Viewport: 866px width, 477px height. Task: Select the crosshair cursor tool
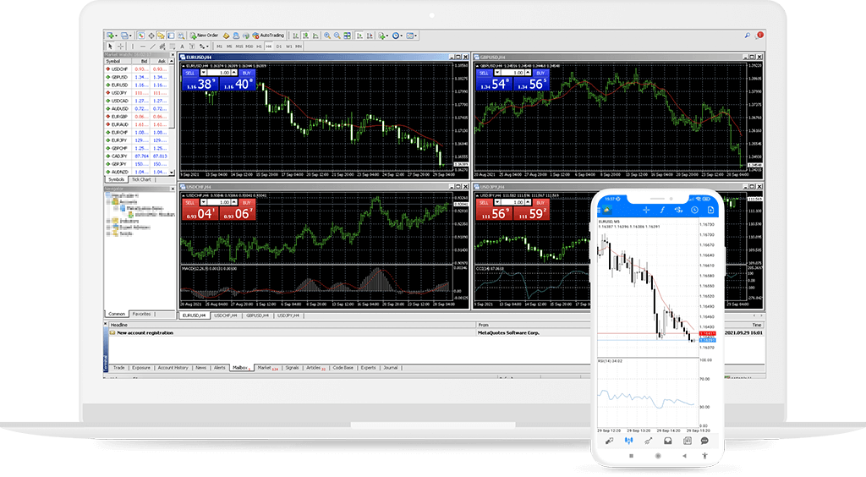120,46
